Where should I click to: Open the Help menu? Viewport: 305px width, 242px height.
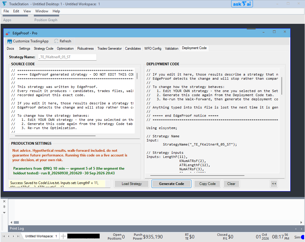[x=56, y=11]
